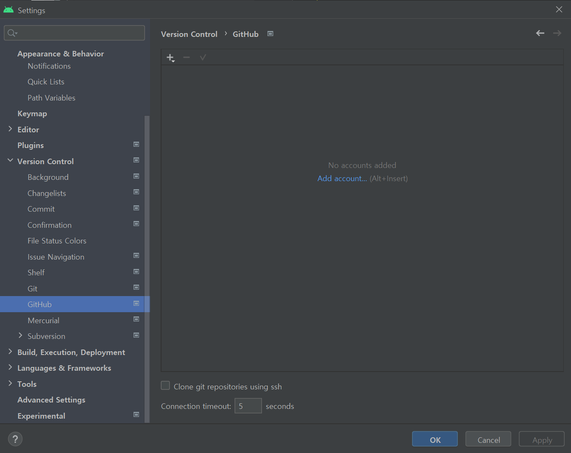Open the Plugins settings page

[31, 145]
